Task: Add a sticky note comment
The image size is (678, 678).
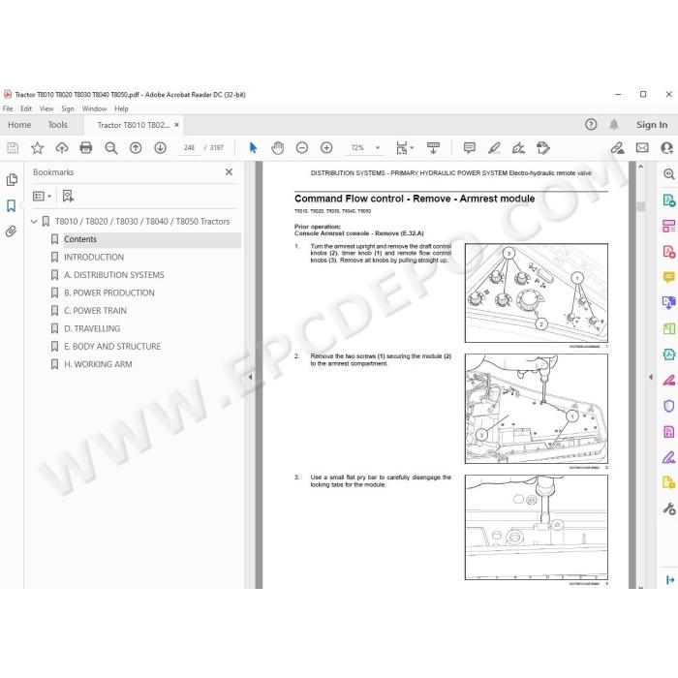Action: click(469, 148)
